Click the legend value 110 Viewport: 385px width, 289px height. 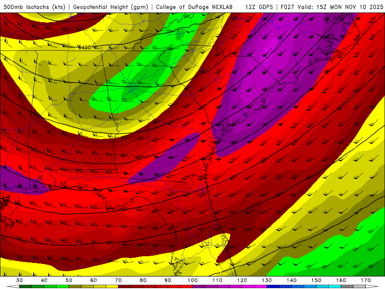pos(218,280)
